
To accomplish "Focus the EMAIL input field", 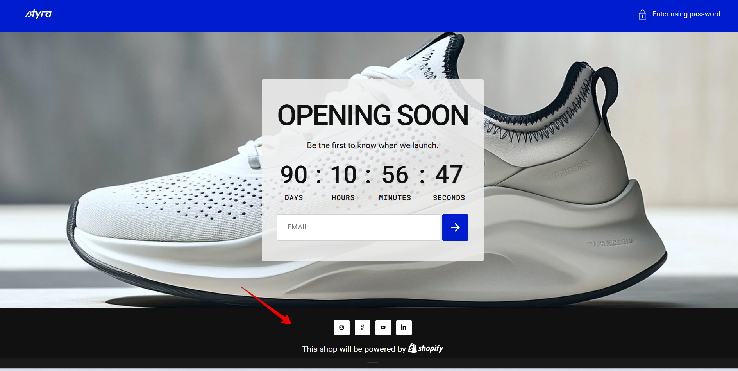I will [359, 228].
